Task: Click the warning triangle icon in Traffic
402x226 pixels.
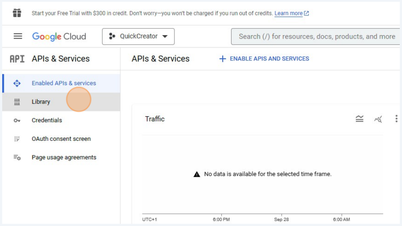Action: [197, 174]
